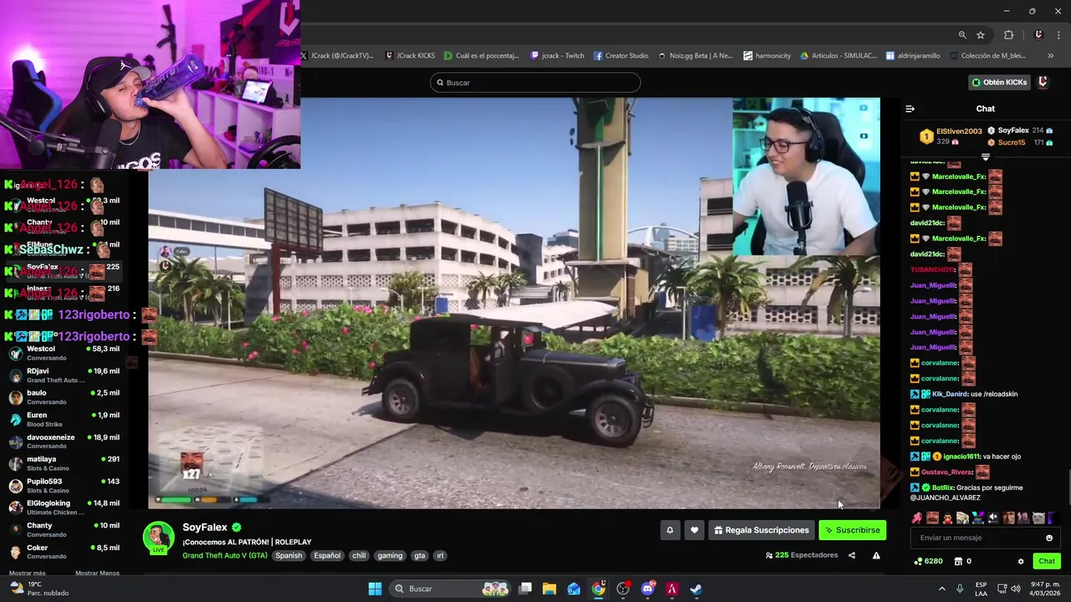This screenshot has width=1071, height=602.
Task: Send message with the green Chat button
Action: [1047, 561]
